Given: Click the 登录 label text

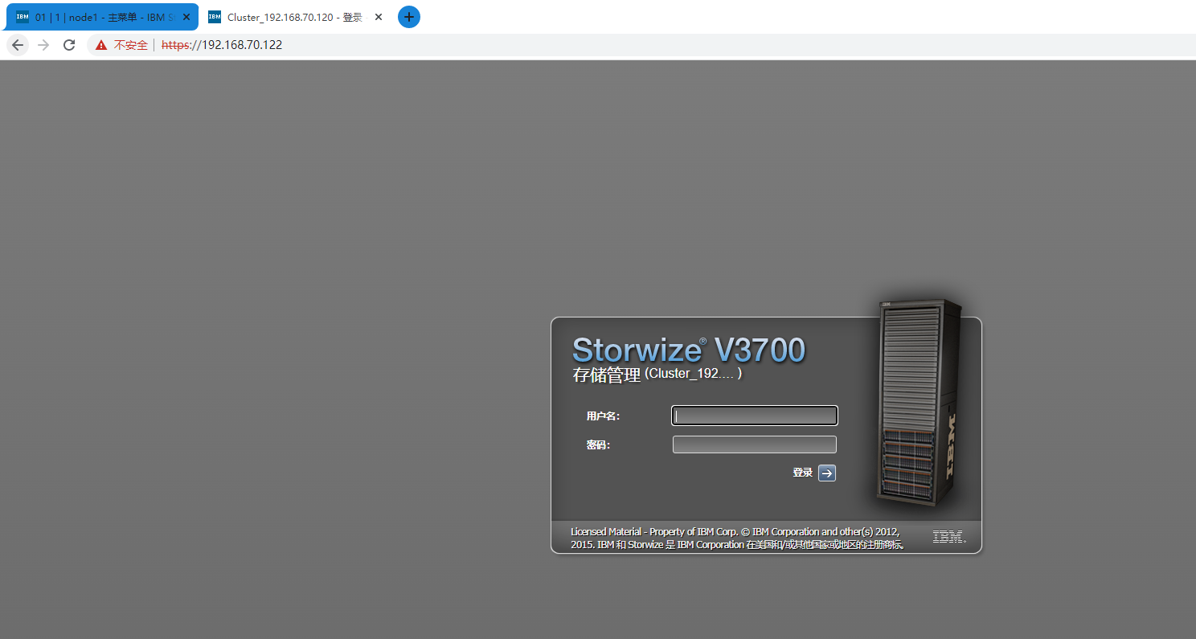Looking at the screenshot, I should click(x=802, y=473).
